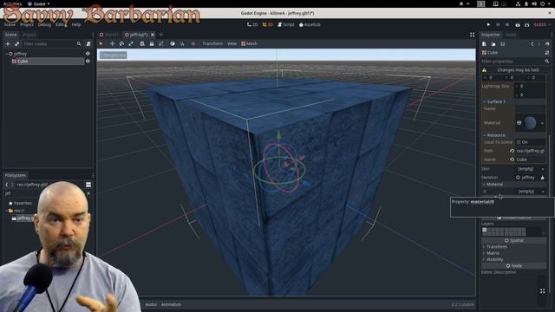Toggle the split mode icon in the FileSystem dock
Image resolution: width=555 pixels, height=312 pixels.
[x=88, y=185]
